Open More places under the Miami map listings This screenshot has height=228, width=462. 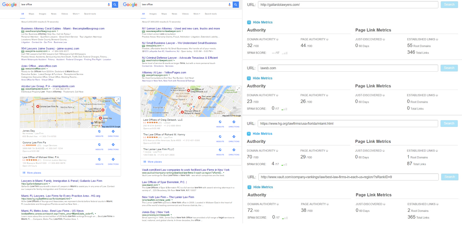pos(32,173)
